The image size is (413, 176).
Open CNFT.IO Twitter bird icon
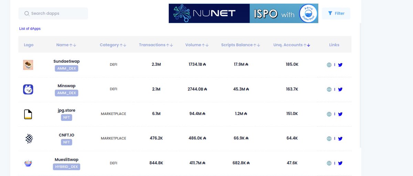[340, 138]
